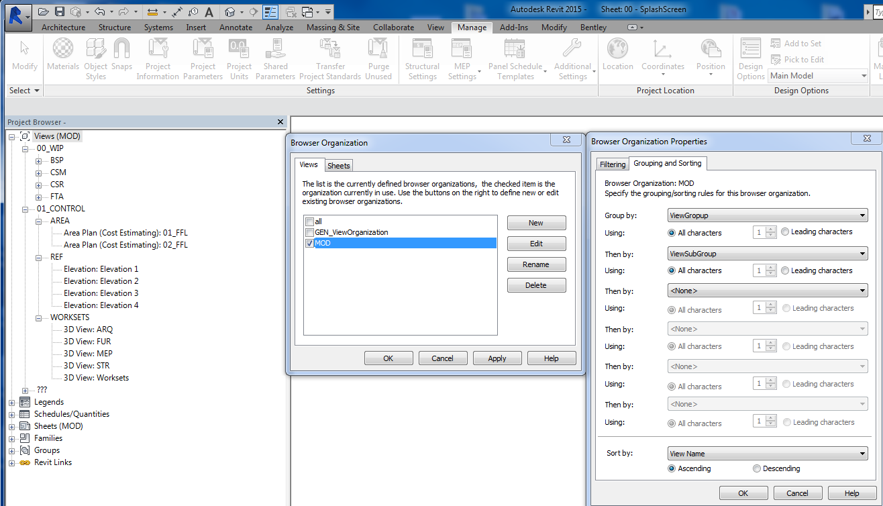Screen dimensions: 883x506
Task: Open the Default 3D View house icon
Action: pos(230,12)
